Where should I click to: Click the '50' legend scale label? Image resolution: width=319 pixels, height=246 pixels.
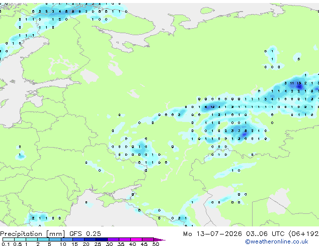click(x=156, y=244)
